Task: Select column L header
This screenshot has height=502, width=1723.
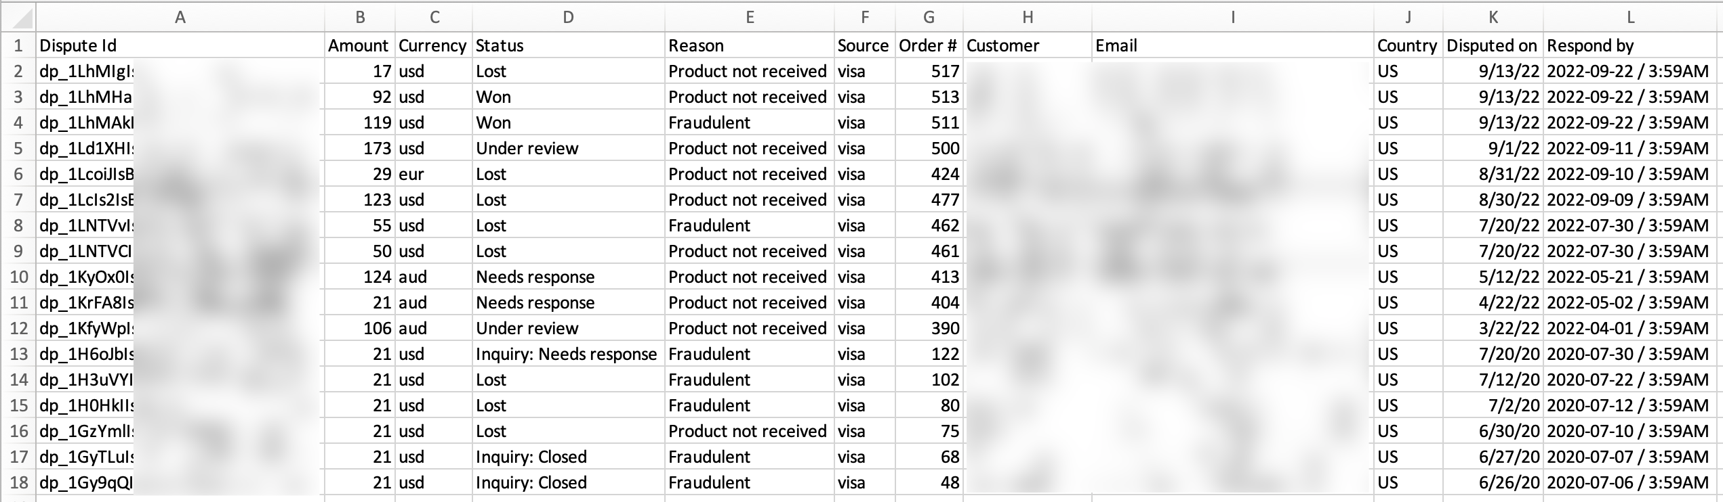Action: 1630,18
